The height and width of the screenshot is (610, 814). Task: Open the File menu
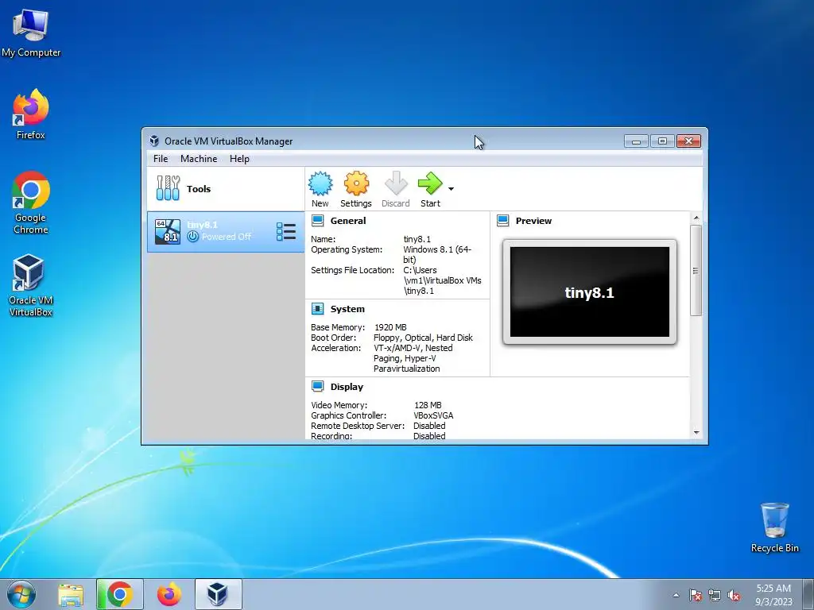click(161, 159)
